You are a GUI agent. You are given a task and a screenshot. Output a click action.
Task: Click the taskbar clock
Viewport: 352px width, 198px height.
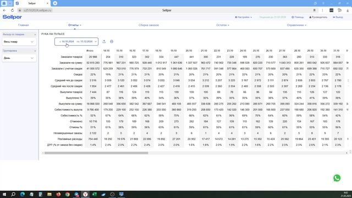pos(346,194)
